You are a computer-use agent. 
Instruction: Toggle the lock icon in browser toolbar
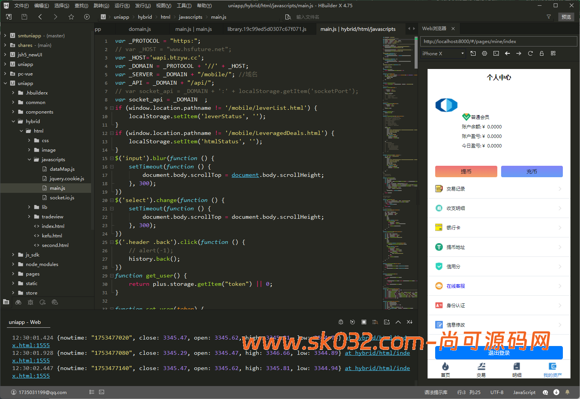542,53
